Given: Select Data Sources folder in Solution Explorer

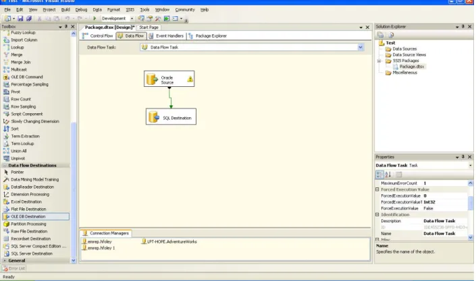Looking at the screenshot, I should (x=404, y=49).
